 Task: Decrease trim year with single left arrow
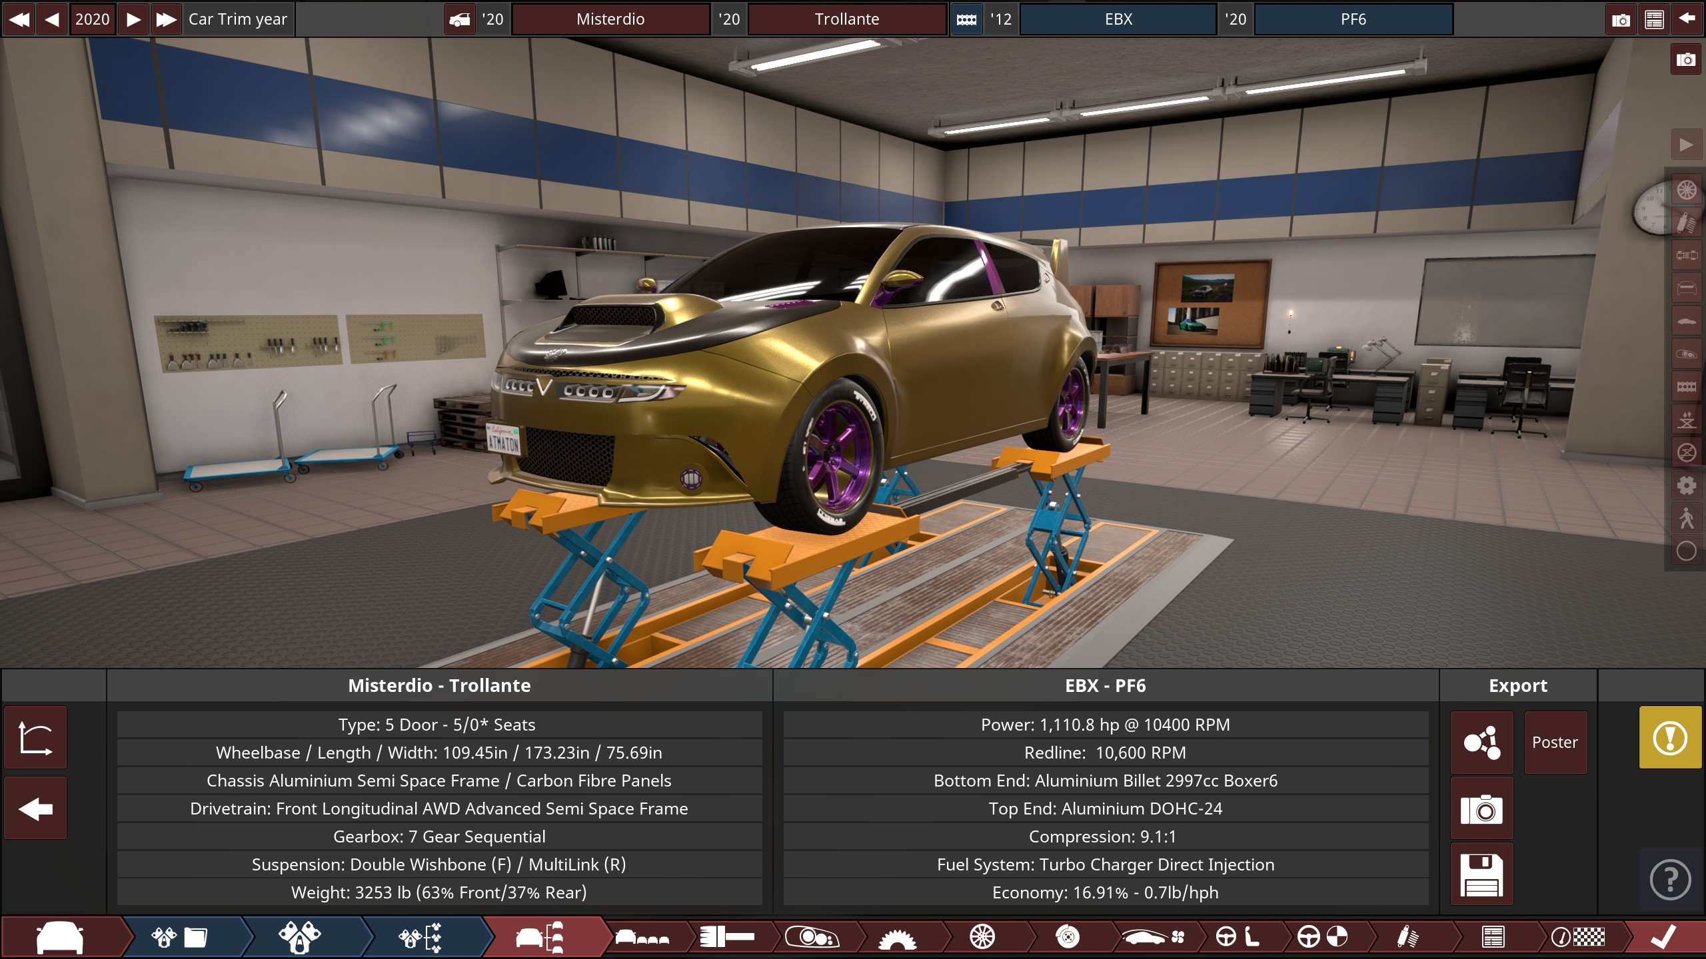click(52, 19)
